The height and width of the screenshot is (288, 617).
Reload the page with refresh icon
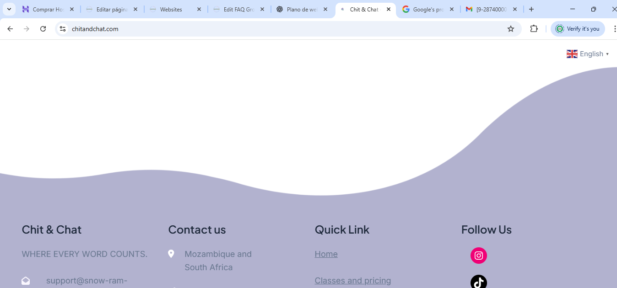click(43, 29)
